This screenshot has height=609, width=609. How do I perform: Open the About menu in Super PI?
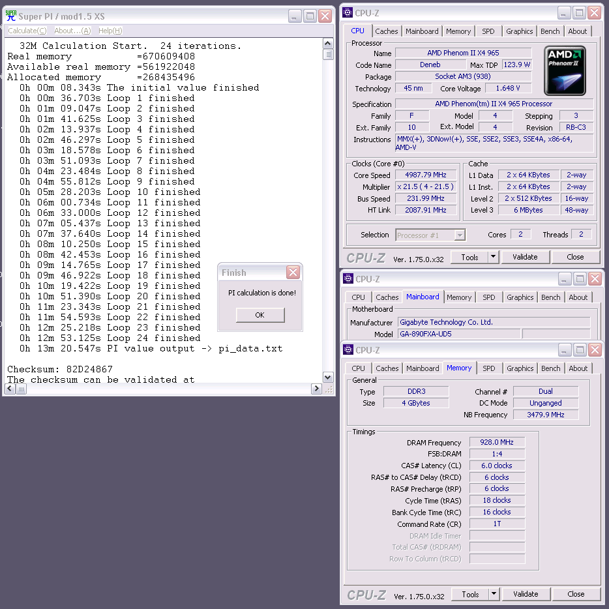click(72, 31)
